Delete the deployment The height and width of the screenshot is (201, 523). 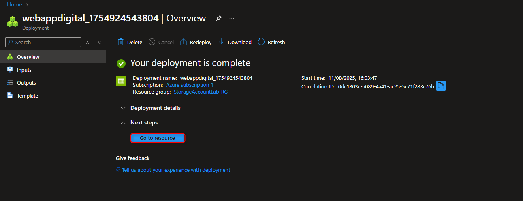130,42
